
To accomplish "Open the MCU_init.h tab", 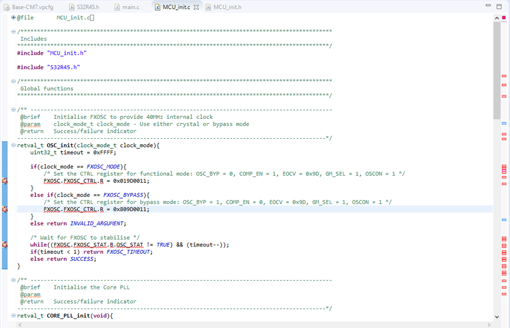I will tap(223, 7).
